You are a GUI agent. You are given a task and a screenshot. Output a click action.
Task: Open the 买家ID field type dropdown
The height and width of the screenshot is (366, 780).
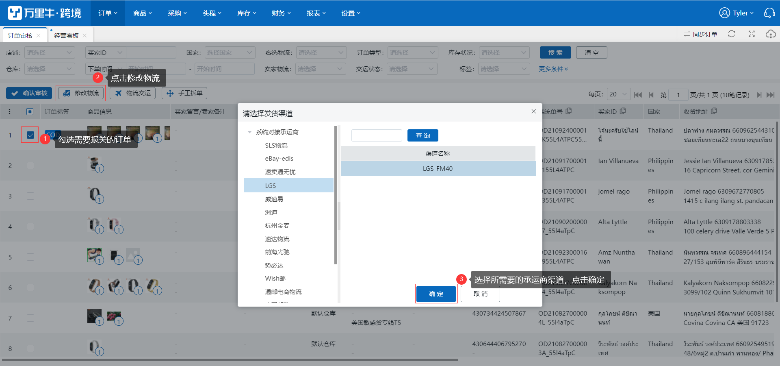tap(105, 52)
